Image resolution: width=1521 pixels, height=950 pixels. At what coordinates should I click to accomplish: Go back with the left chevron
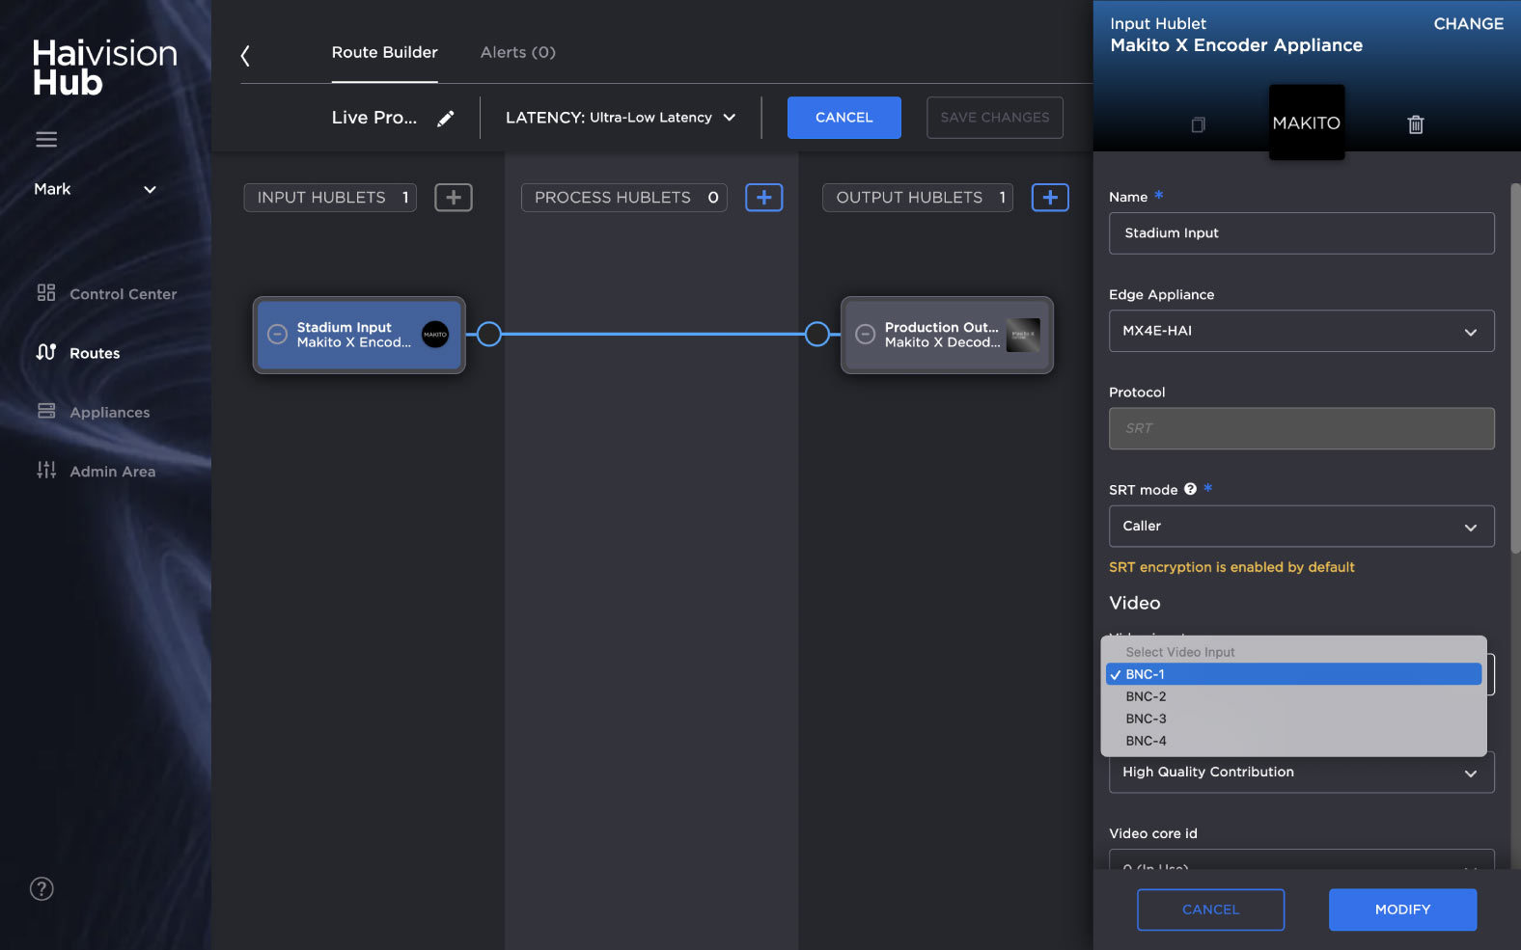245,56
